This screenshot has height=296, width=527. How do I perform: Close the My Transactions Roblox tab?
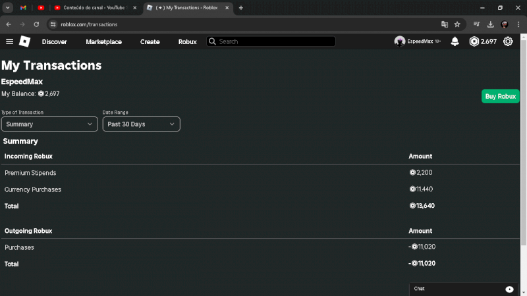tap(227, 8)
